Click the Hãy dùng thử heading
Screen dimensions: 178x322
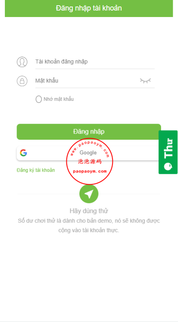click(89, 211)
